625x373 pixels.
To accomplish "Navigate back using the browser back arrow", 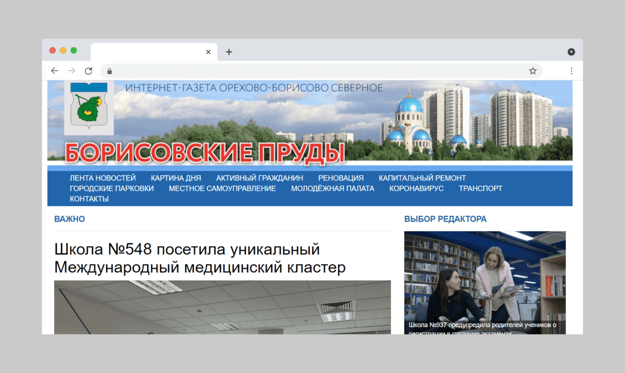I will 55,70.
